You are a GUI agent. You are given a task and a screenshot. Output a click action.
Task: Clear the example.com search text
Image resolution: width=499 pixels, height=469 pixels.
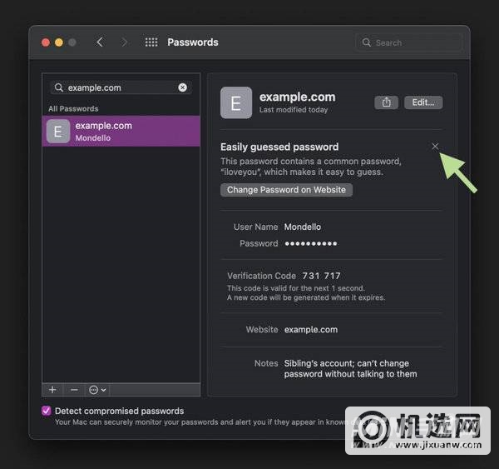click(183, 87)
